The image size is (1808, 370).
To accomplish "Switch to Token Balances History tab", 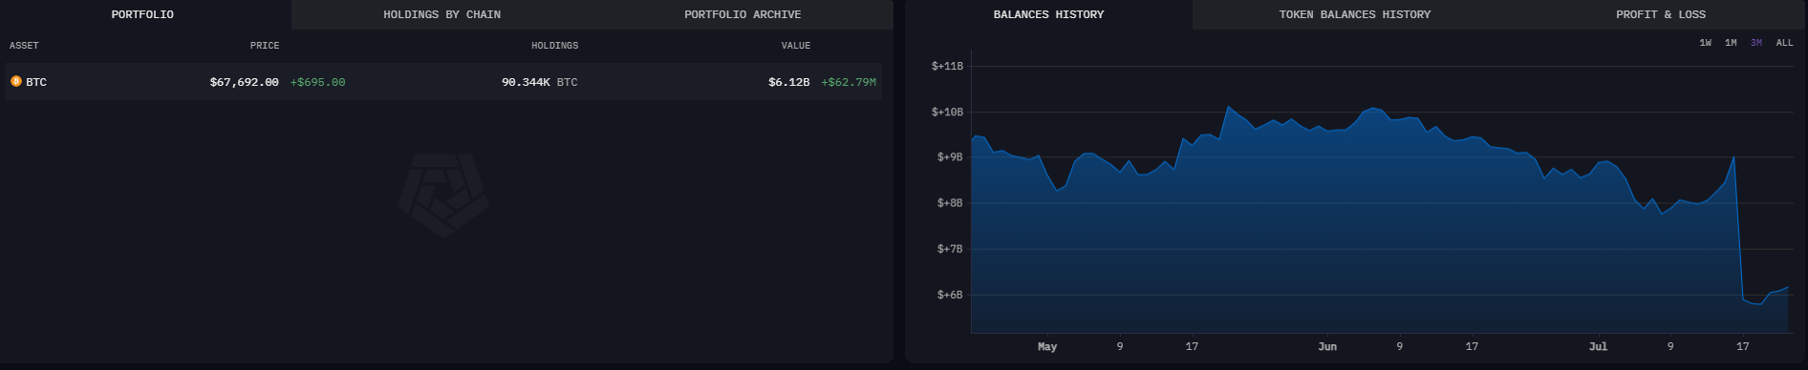I will (x=1355, y=14).
